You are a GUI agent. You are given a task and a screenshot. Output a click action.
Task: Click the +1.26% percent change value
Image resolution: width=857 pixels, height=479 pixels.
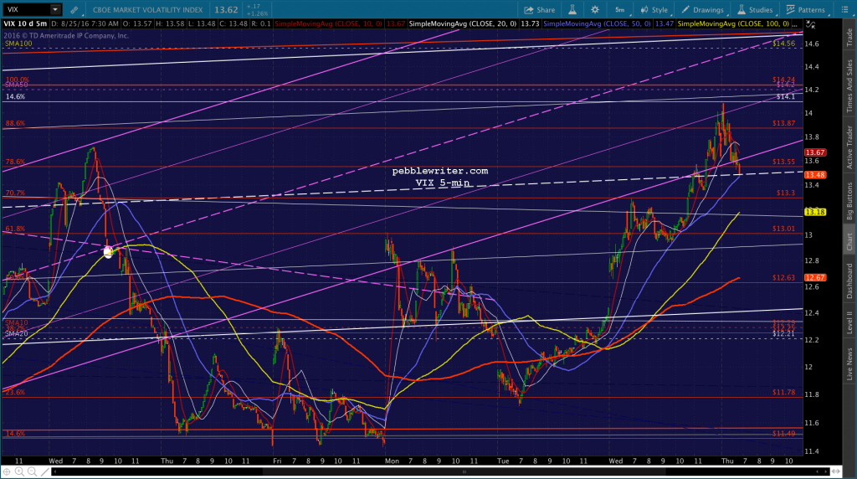coord(258,13)
